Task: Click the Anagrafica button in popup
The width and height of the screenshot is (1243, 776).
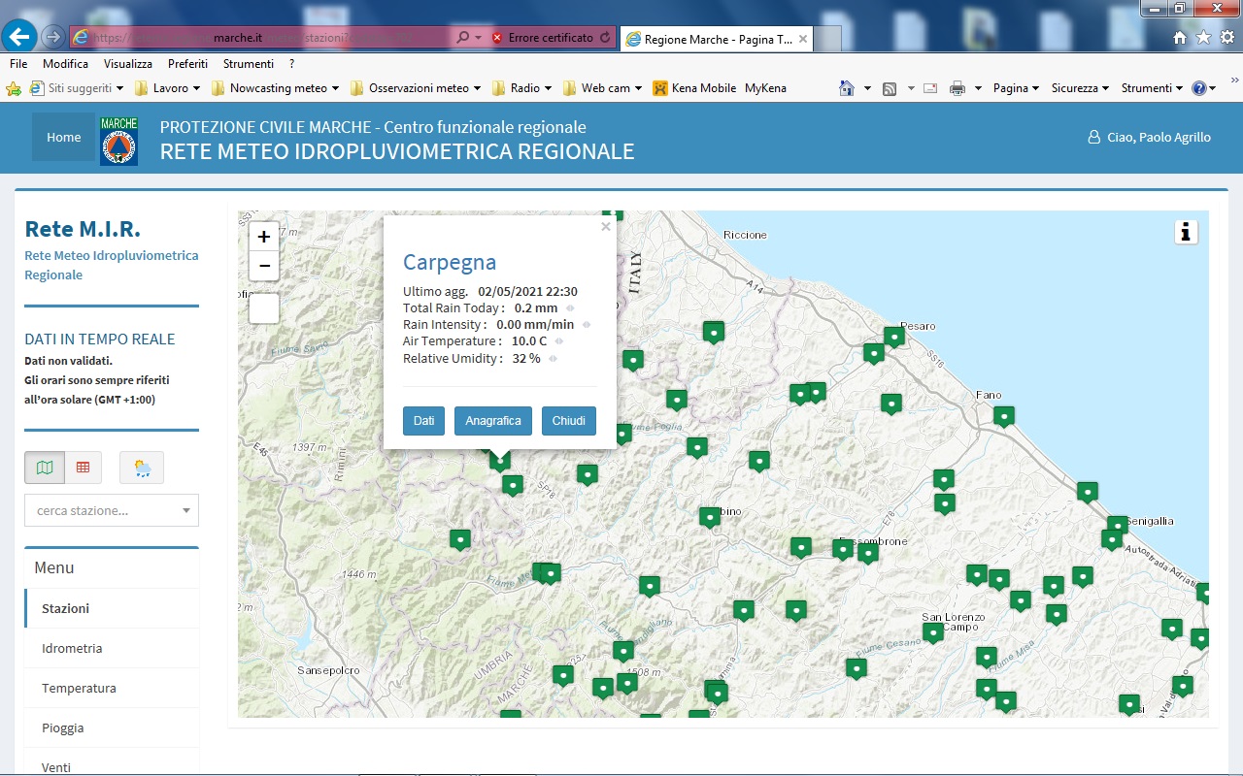Action: point(493,421)
